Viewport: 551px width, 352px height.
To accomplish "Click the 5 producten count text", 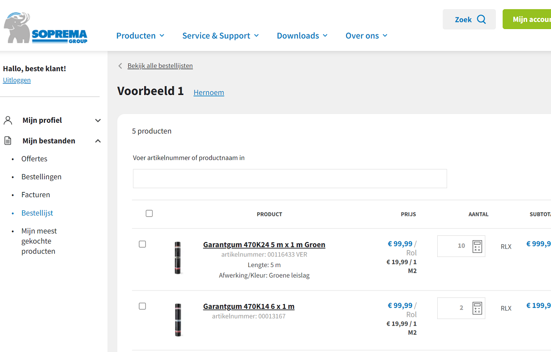I will coord(152,131).
